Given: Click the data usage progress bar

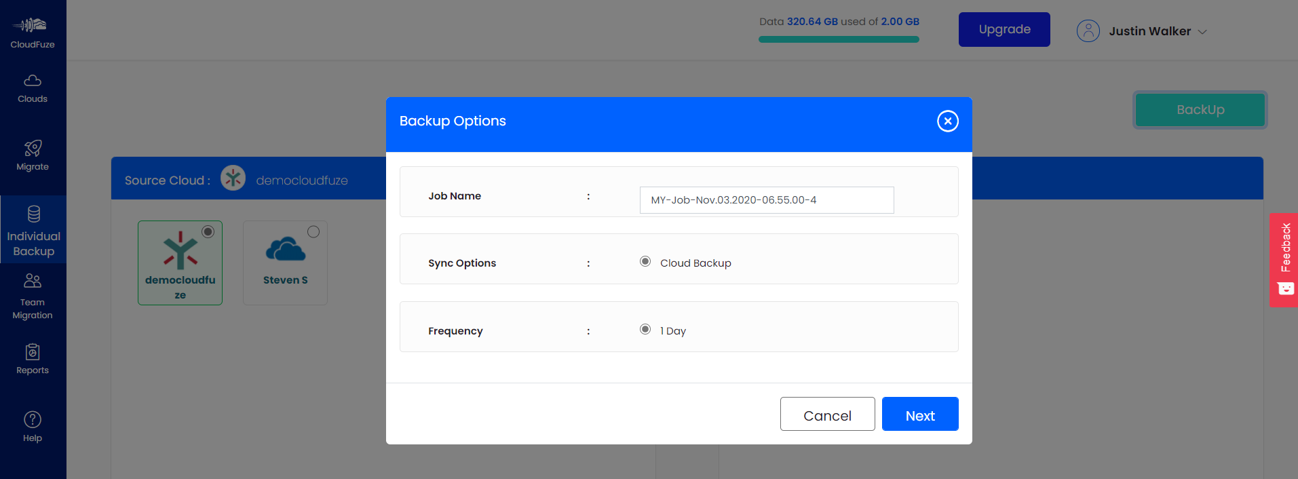Looking at the screenshot, I should tap(839, 39).
